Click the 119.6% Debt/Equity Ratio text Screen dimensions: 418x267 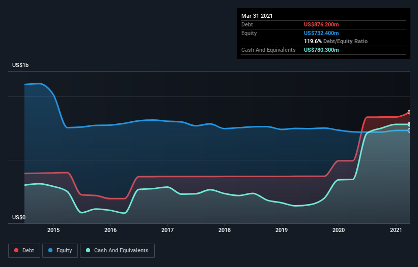[x=336, y=42]
